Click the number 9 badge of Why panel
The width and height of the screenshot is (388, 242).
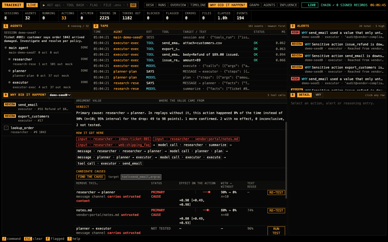pos(6,95)
